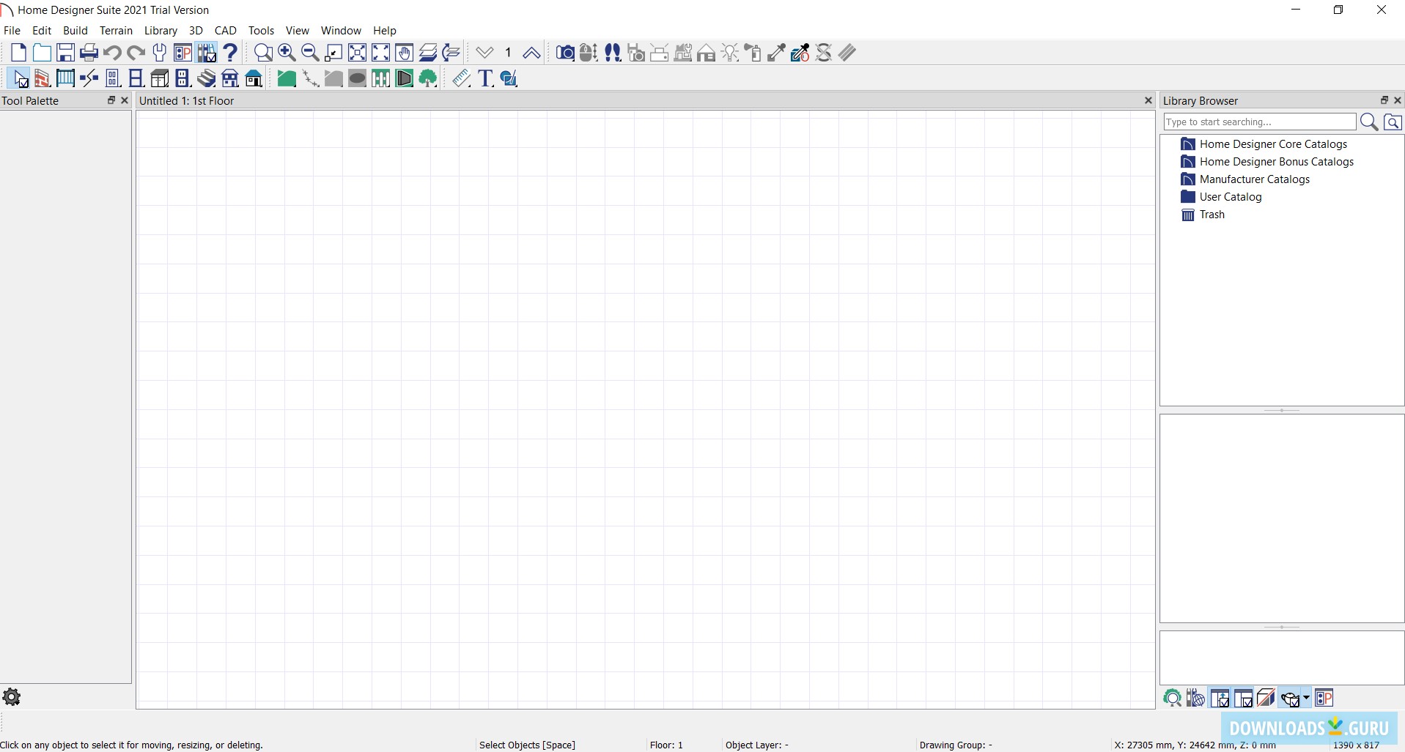Open Tool Palette settings gear
Image resolution: width=1405 pixels, height=752 pixels.
tap(12, 697)
